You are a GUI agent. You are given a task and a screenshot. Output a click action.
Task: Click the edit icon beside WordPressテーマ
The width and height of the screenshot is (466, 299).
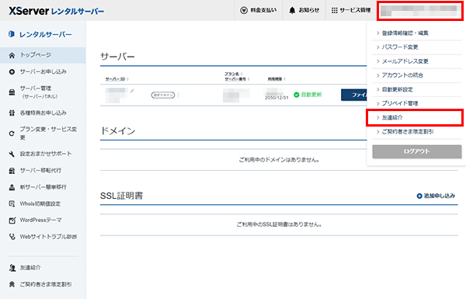click(x=12, y=221)
